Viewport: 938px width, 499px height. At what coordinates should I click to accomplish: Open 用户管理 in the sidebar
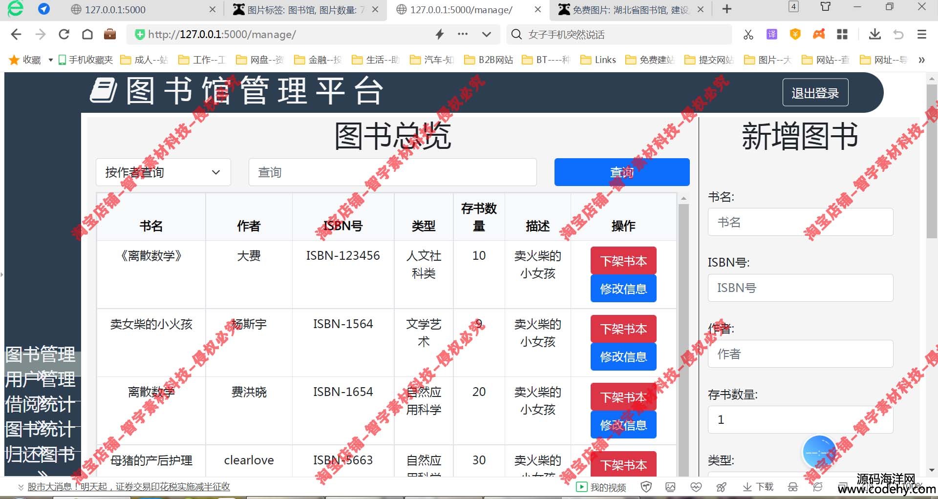(41, 379)
